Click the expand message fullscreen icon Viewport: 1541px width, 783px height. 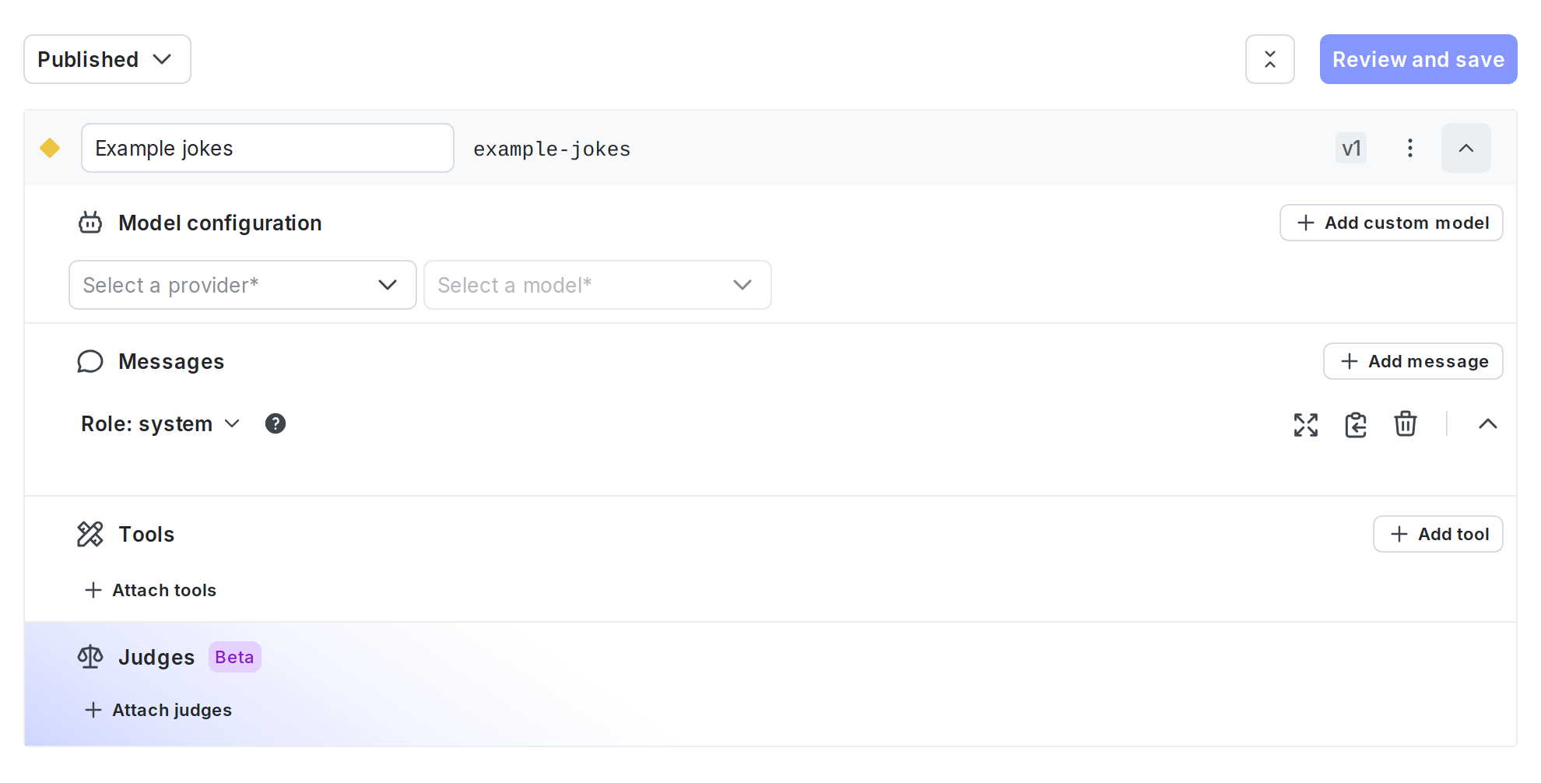coord(1305,424)
